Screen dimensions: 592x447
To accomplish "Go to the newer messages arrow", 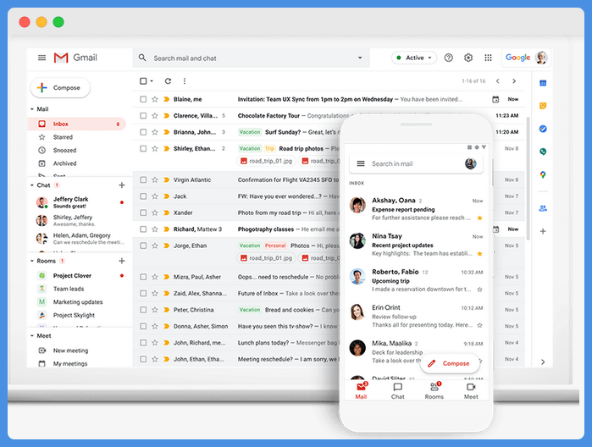I will coord(498,81).
